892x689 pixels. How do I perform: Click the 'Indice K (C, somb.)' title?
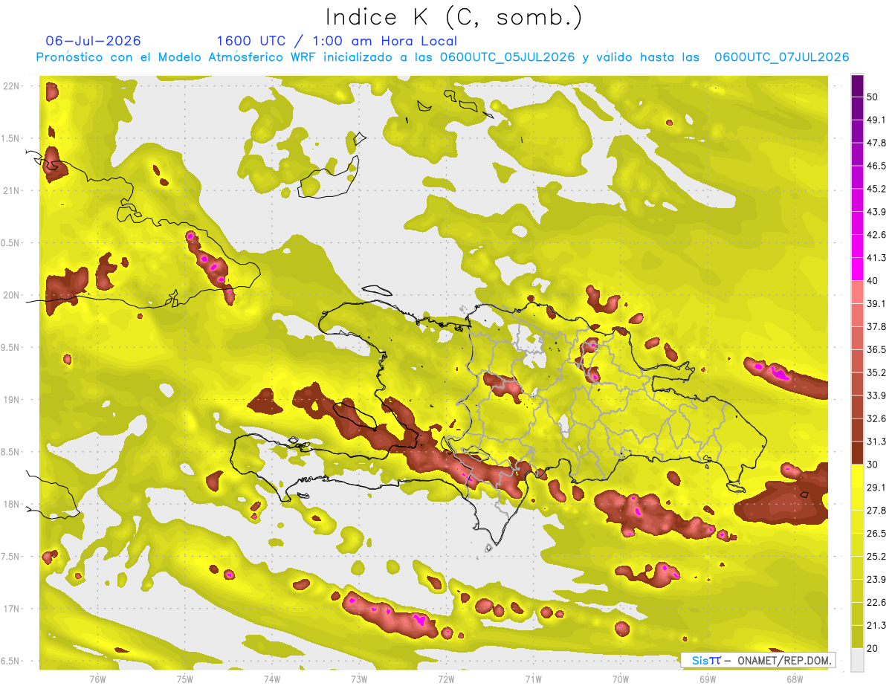click(x=453, y=17)
